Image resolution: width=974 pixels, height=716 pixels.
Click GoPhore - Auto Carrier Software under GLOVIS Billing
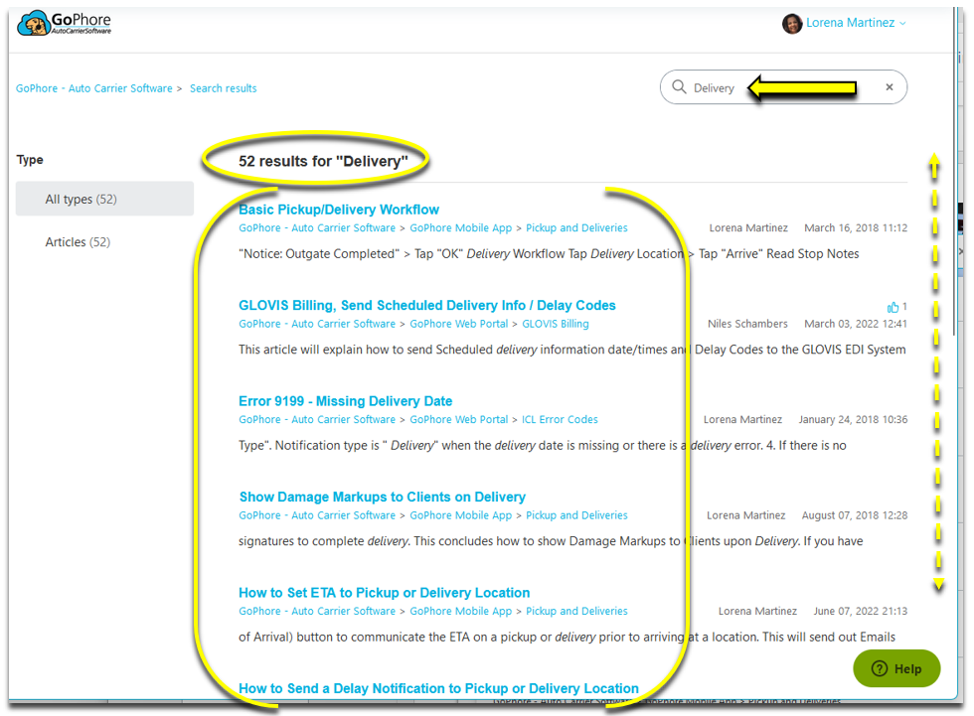point(317,324)
